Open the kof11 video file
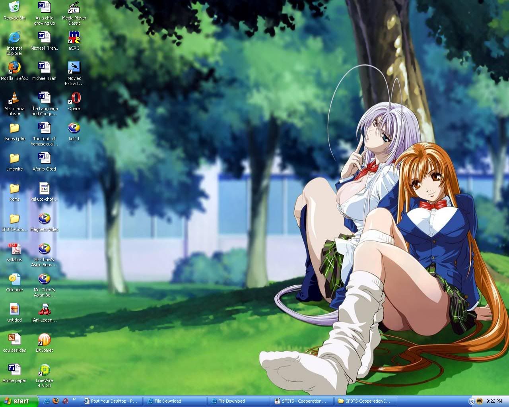509x407 pixels. (74, 132)
